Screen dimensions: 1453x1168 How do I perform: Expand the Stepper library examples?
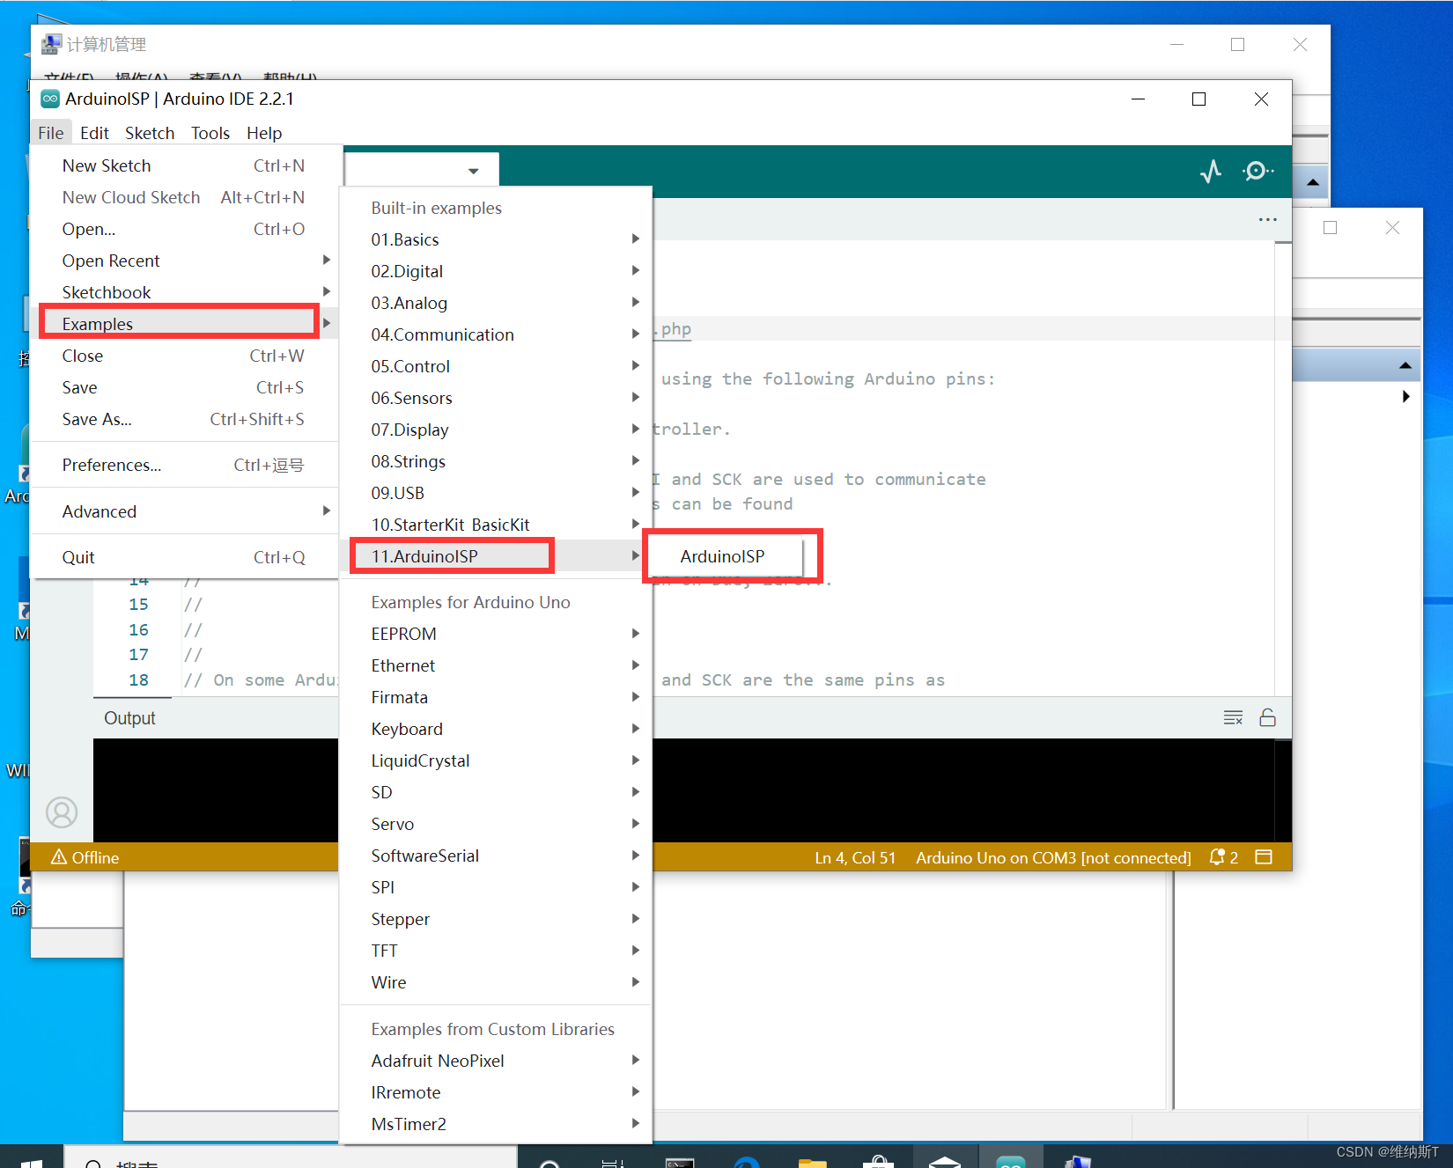[496, 919]
